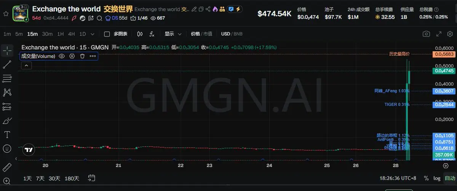Remove the Volume indicator with trash icon
The width and height of the screenshot is (457, 191).
pyautogui.click(x=82, y=56)
